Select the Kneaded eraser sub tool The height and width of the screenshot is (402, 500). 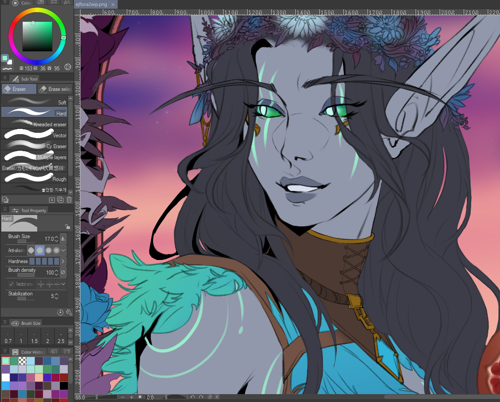coord(34,124)
